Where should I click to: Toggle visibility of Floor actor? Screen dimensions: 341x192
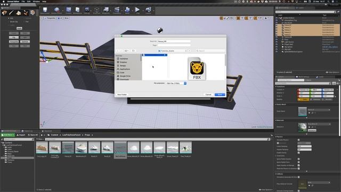[x=277, y=39]
